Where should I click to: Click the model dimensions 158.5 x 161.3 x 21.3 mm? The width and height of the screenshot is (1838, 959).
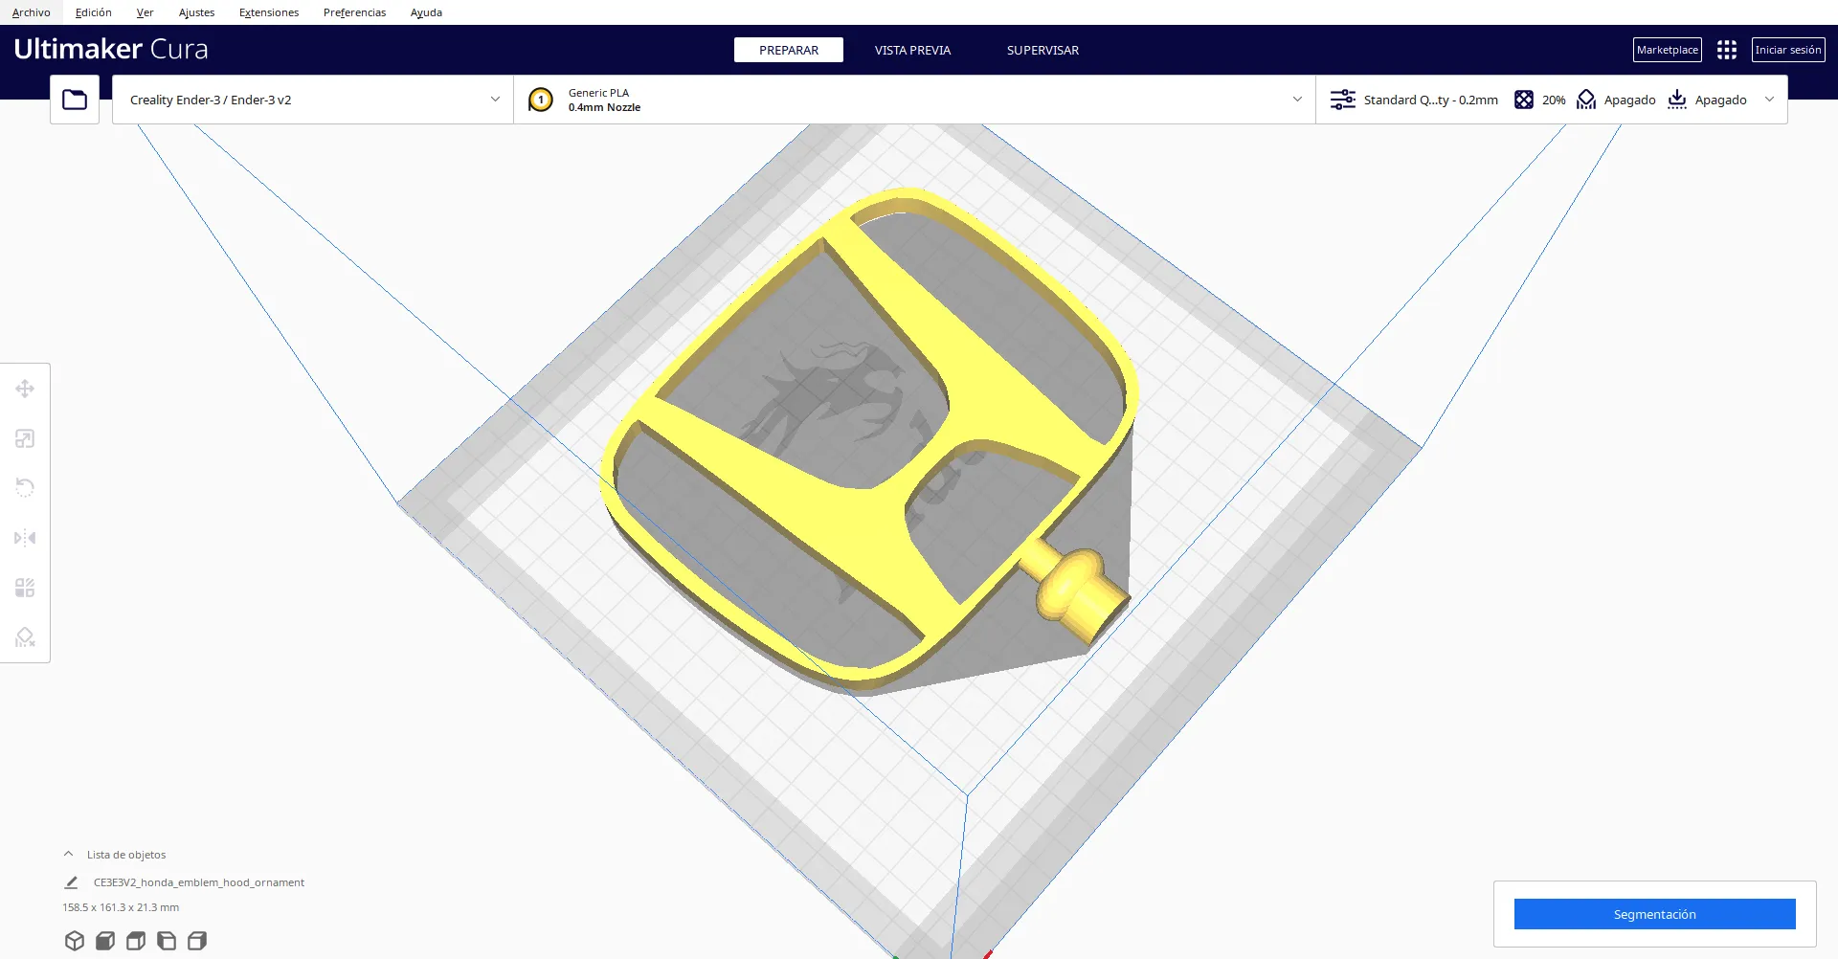tap(121, 907)
